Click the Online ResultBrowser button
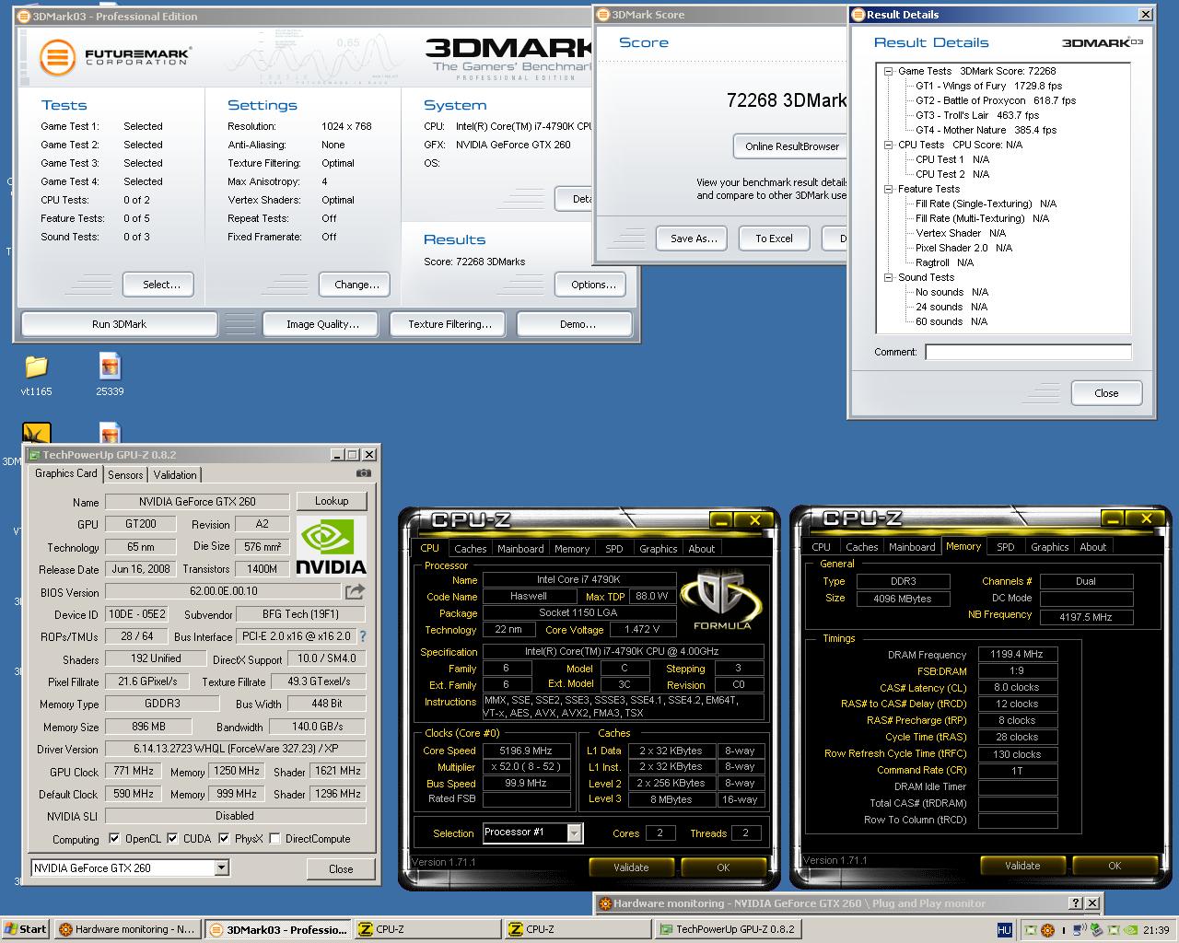This screenshot has width=1179, height=943. pos(792,146)
